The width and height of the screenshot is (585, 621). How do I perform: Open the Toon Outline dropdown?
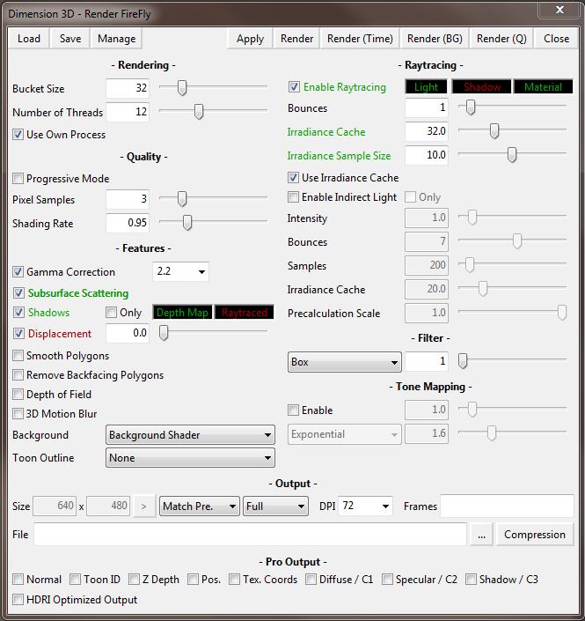pyautogui.click(x=190, y=458)
